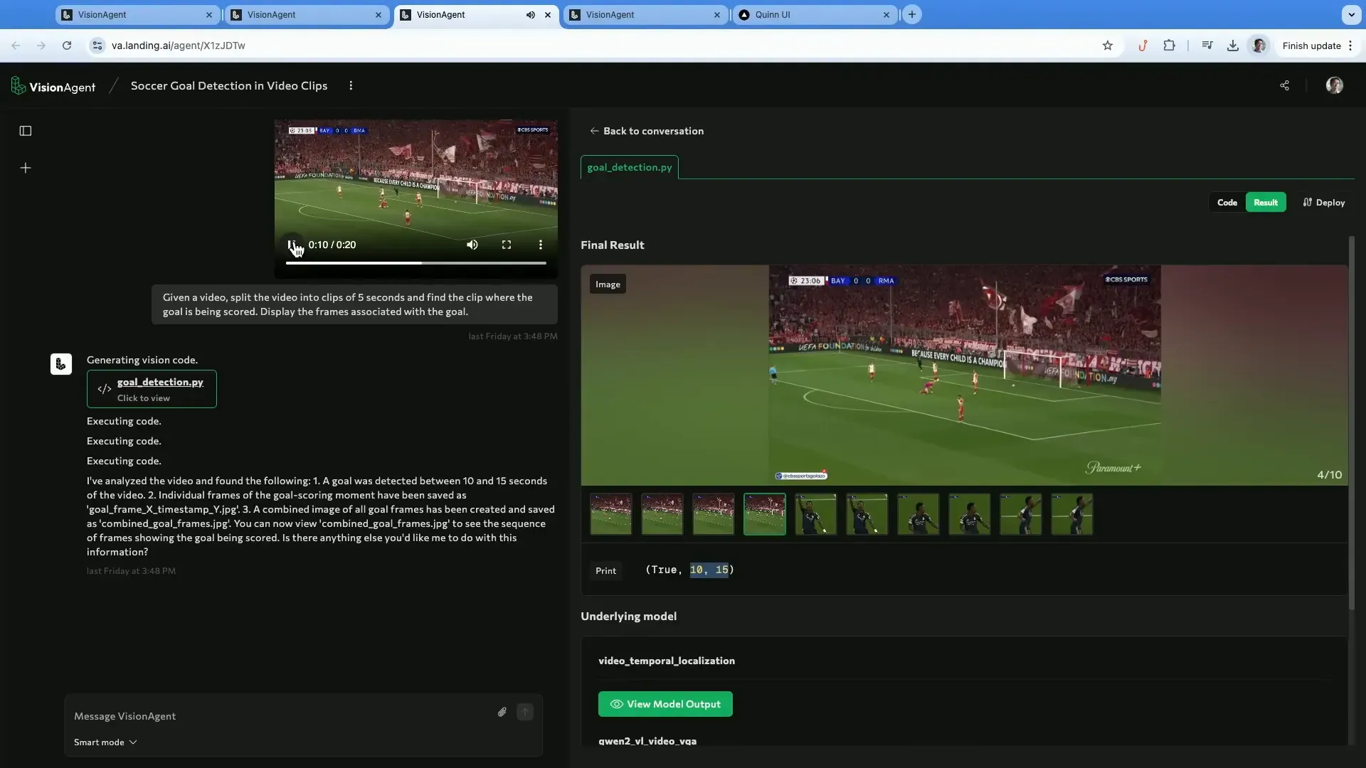Pause the soccer video playback
1366x768 pixels.
coord(292,245)
